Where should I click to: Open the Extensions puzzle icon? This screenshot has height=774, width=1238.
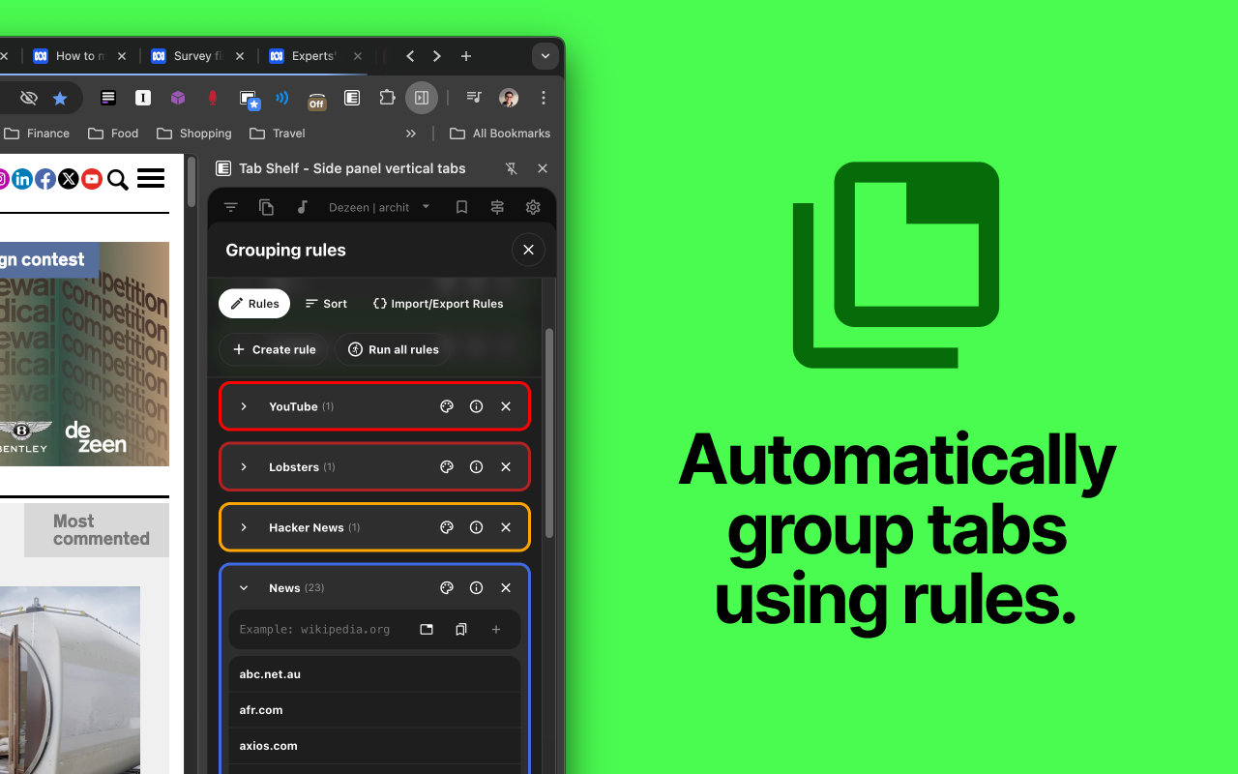[387, 98]
